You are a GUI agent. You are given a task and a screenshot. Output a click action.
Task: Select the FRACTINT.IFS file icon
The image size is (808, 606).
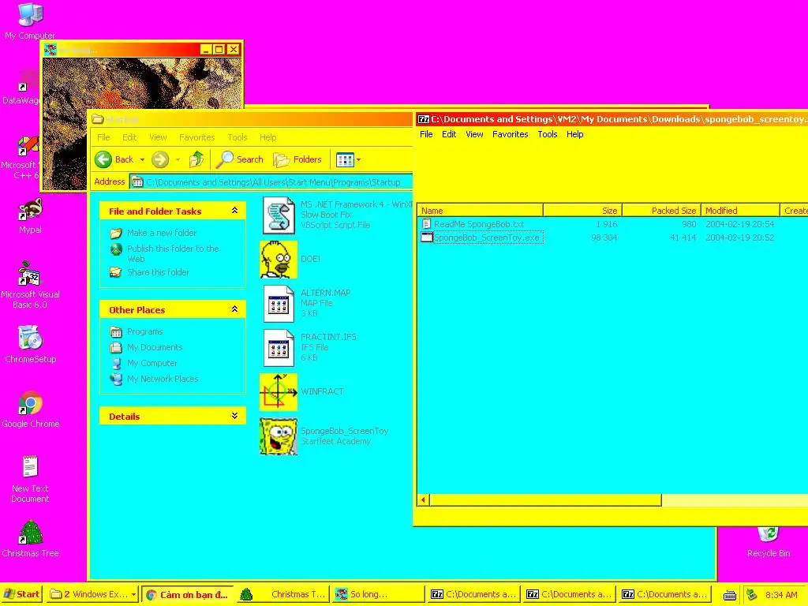click(x=279, y=348)
